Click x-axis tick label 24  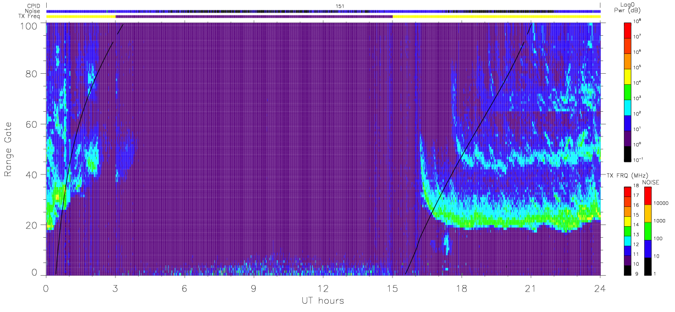point(600,288)
